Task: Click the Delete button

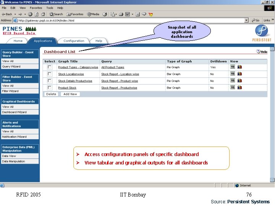Action: (x=51, y=94)
